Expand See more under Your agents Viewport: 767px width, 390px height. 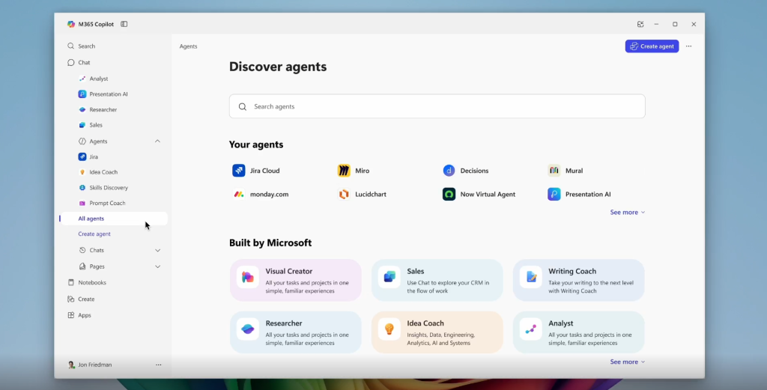point(628,212)
